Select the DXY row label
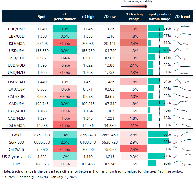The image size is (193, 179). (16, 164)
